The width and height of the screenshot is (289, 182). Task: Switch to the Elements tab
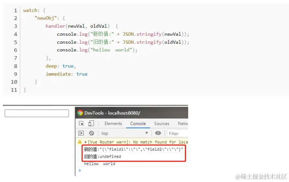coord(113,123)
